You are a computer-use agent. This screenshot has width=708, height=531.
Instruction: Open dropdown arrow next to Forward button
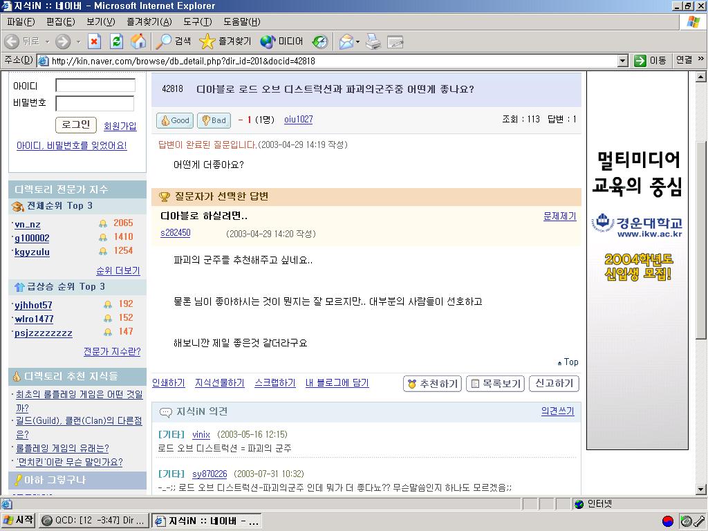tap(78, 41)
